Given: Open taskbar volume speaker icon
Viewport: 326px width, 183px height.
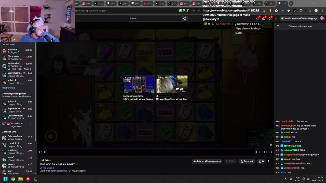Looking at the screenshot, I should tap(308, 179).
